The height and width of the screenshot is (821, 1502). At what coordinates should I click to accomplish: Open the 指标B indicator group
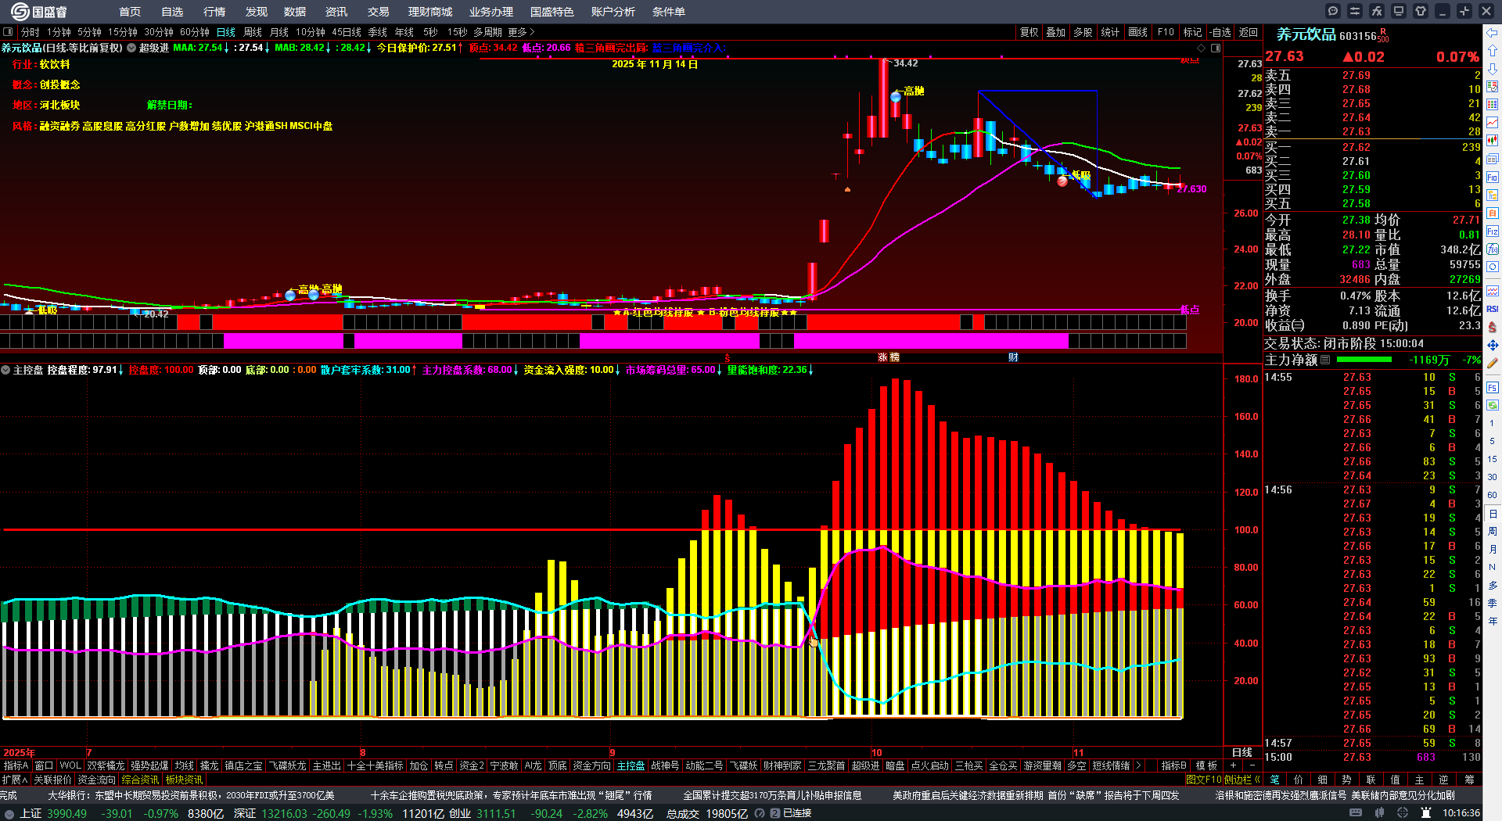point(1173,765)
